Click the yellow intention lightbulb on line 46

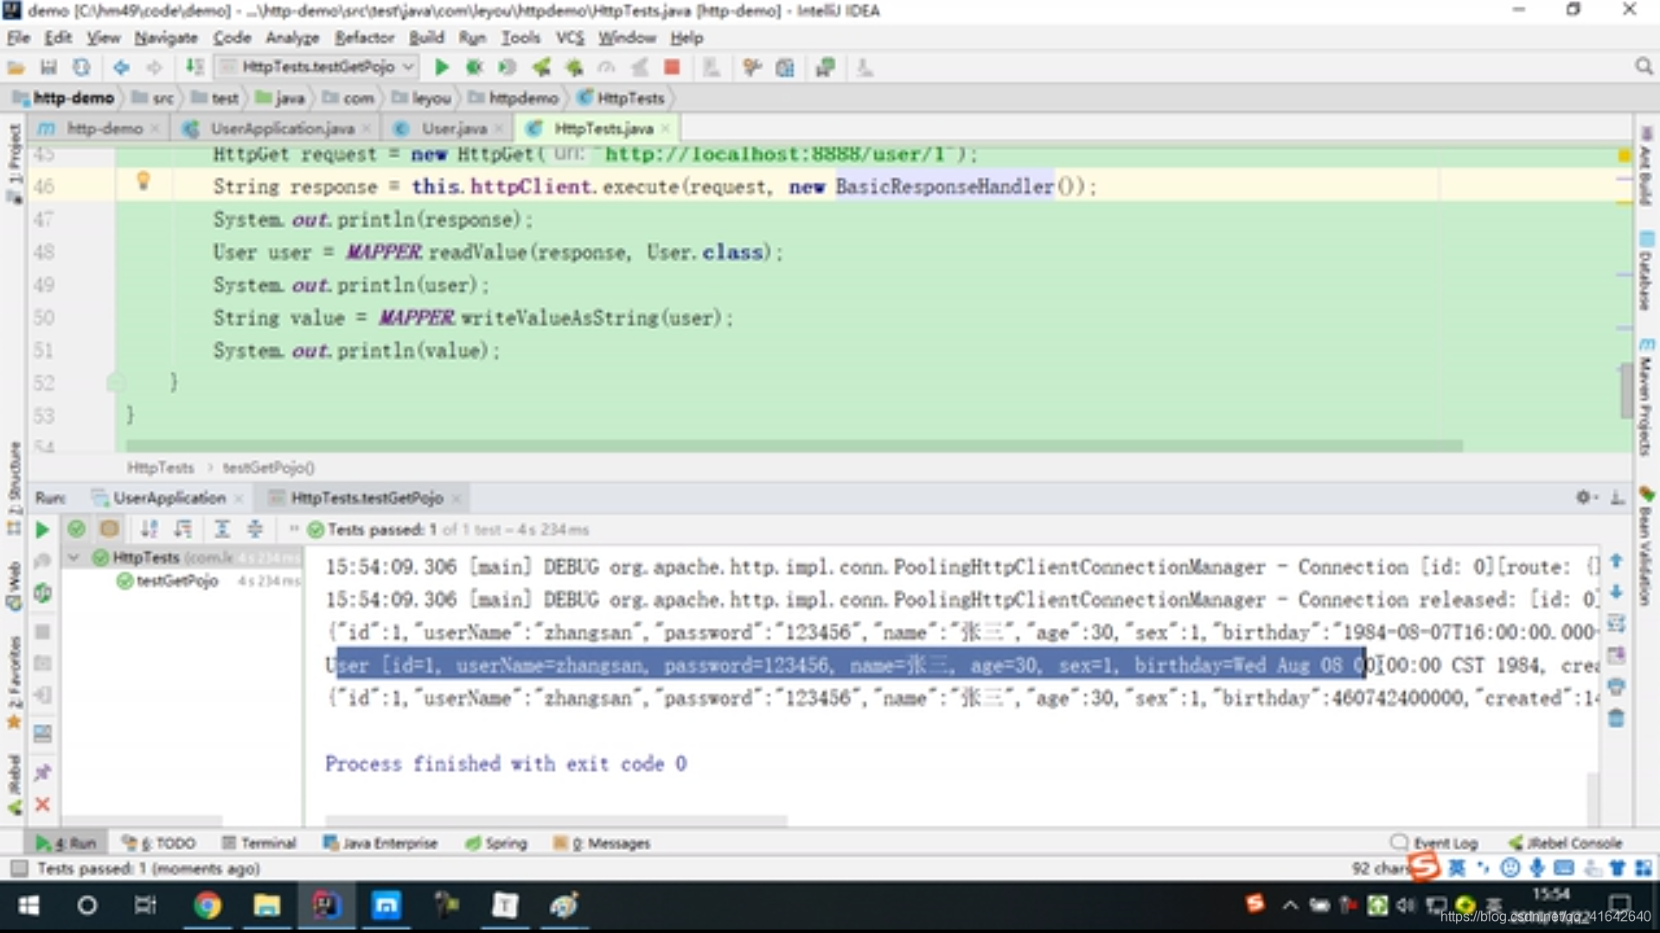(144, 181)
